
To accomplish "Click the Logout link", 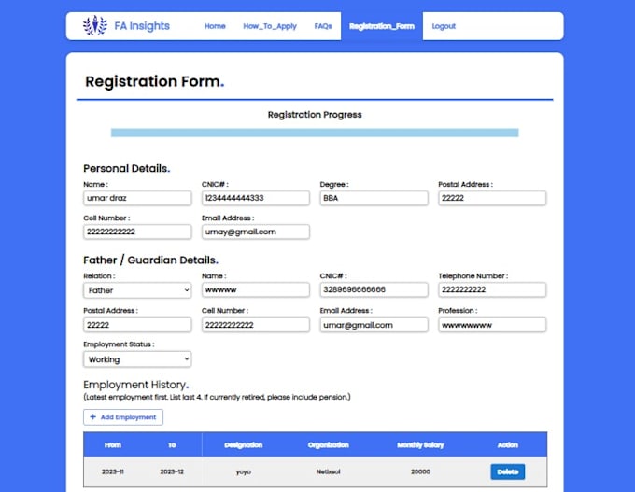I will [444, 26].
